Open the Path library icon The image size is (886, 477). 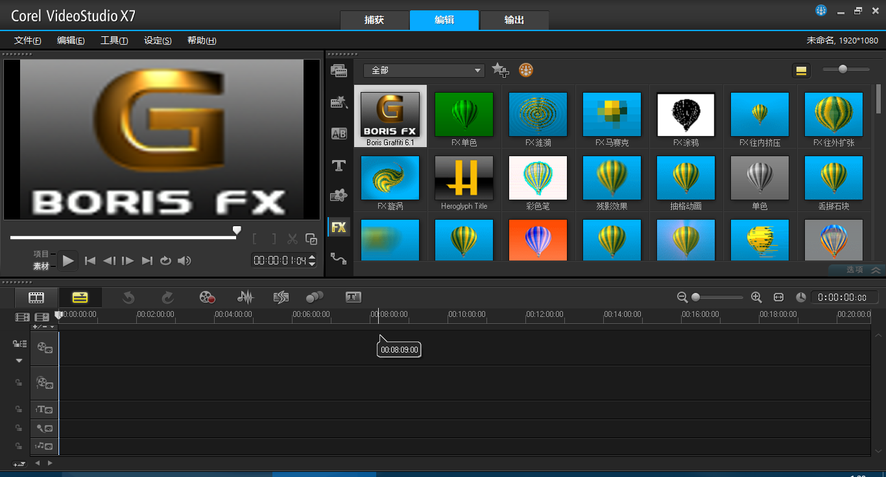pyautogui.click(x=339, y=258)
